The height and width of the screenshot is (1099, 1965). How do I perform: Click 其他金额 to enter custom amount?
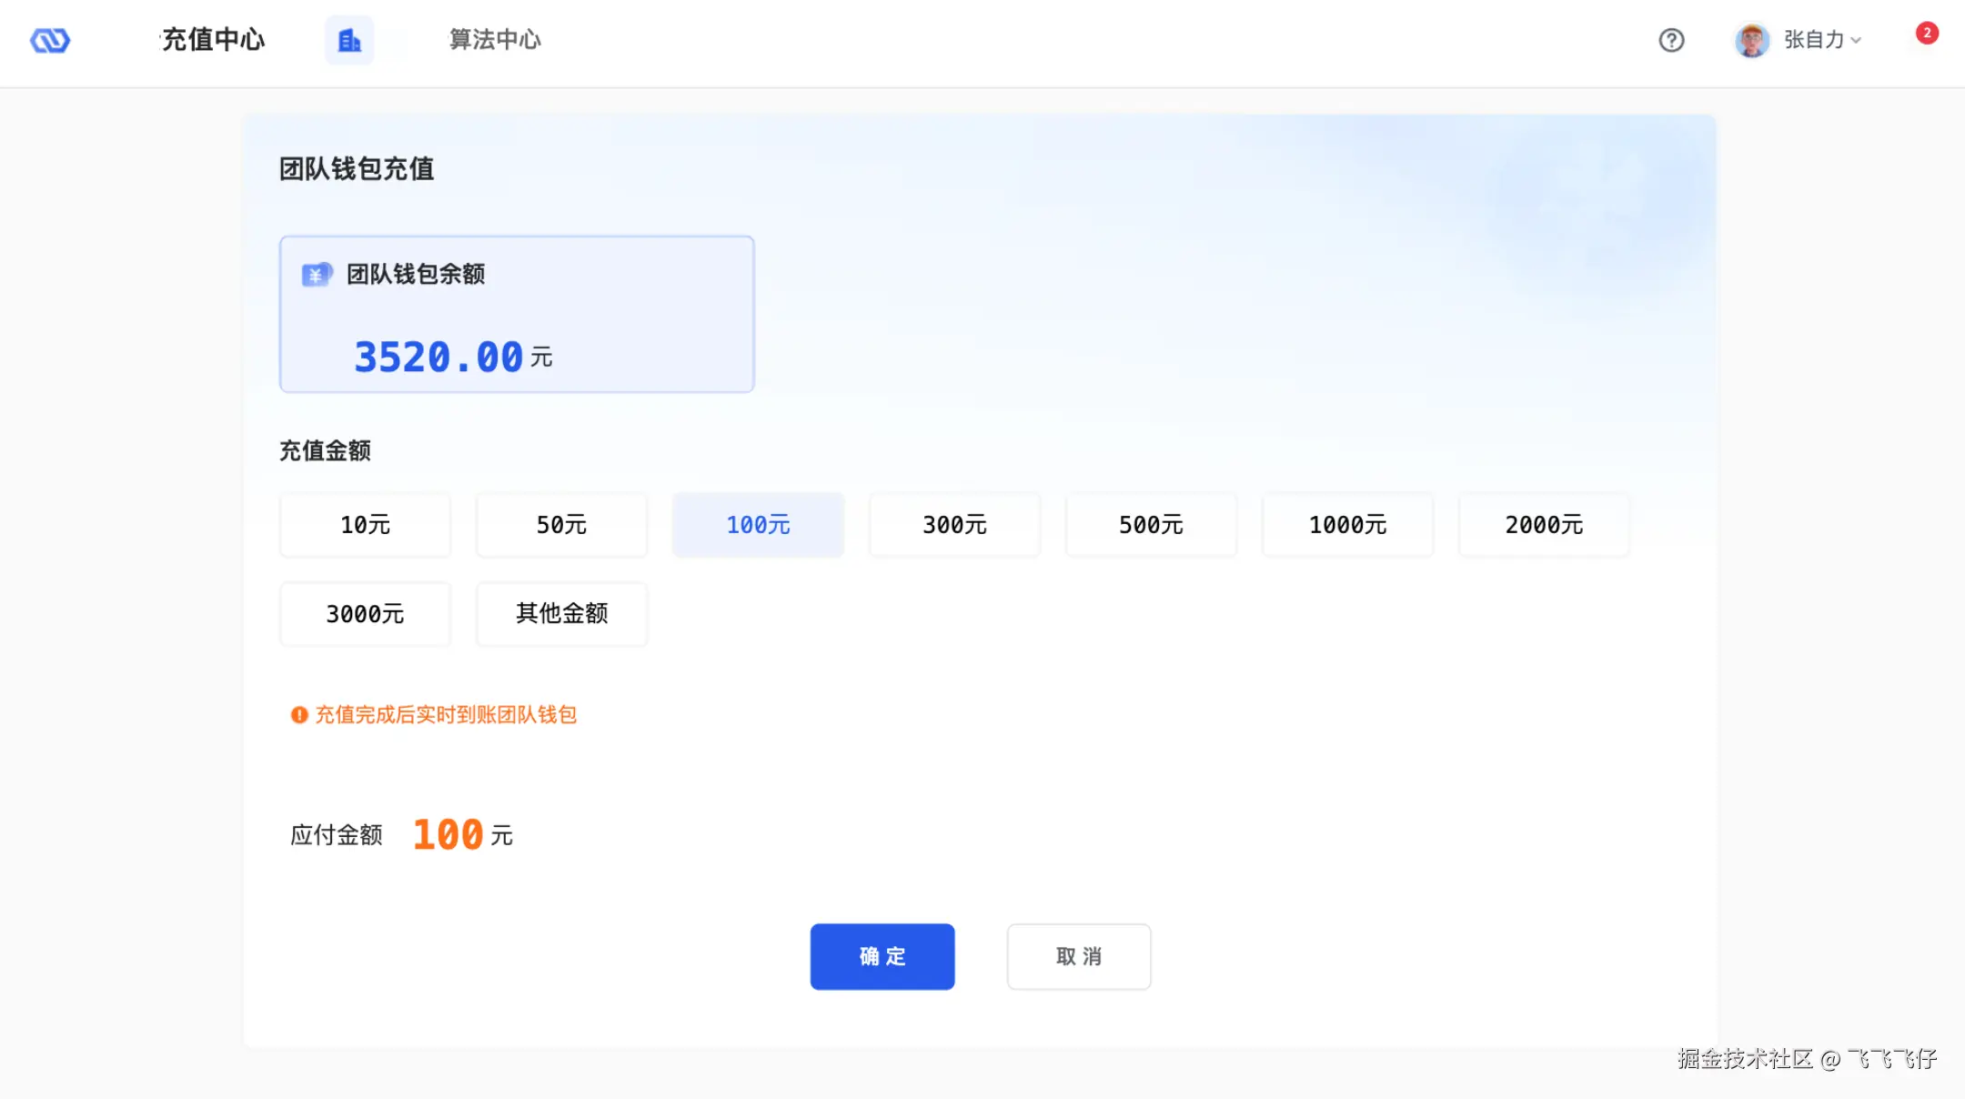[x=561, y=614]
